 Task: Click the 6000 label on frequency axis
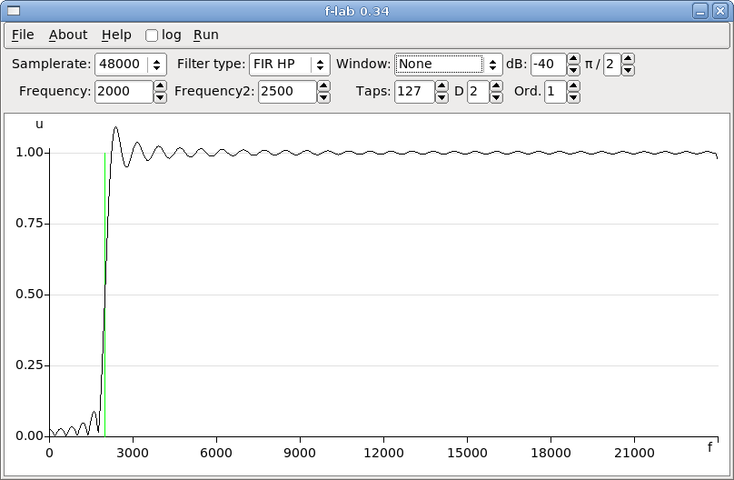pos(216,453)
